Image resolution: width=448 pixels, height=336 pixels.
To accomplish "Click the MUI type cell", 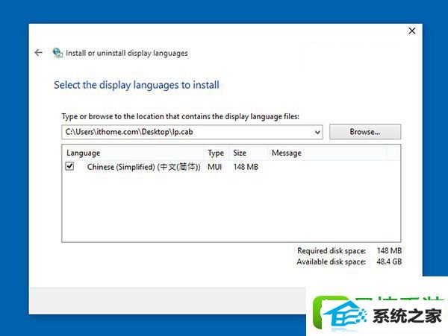I will pyautogui.click(x=214, y=167).
